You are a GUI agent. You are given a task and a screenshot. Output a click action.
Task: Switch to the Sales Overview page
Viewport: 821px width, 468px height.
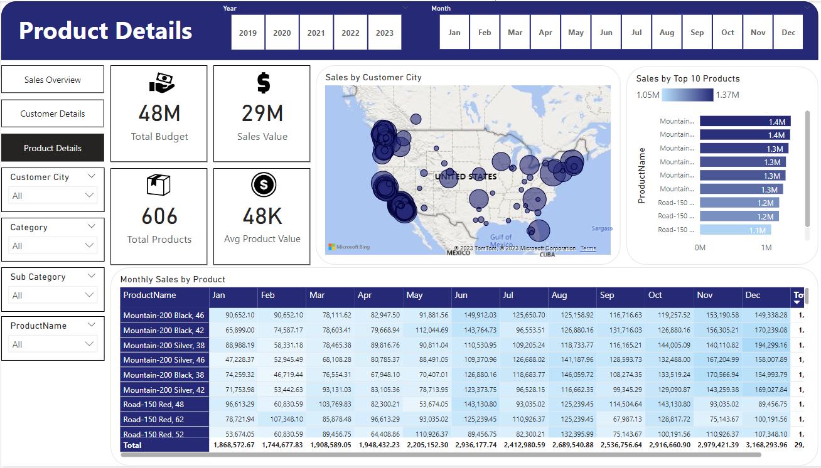[x=52, y=79]
